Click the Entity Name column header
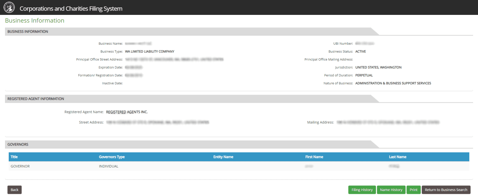 click(223, 157)
